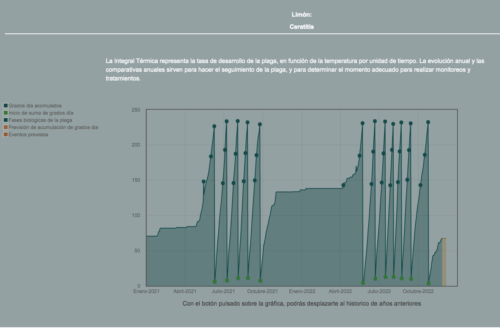
Task: Click the 'Inicio de suma de grados día' green swatch
Action: (x=6, y=113)
